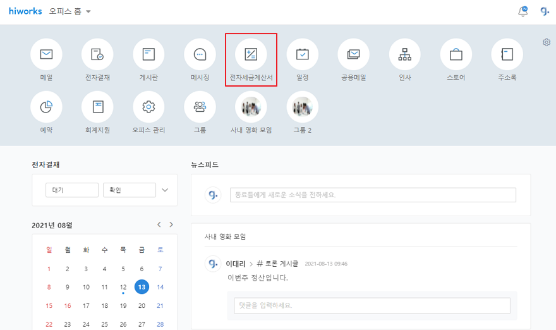
Task: Go to next month in calendar
Action: 171,224
